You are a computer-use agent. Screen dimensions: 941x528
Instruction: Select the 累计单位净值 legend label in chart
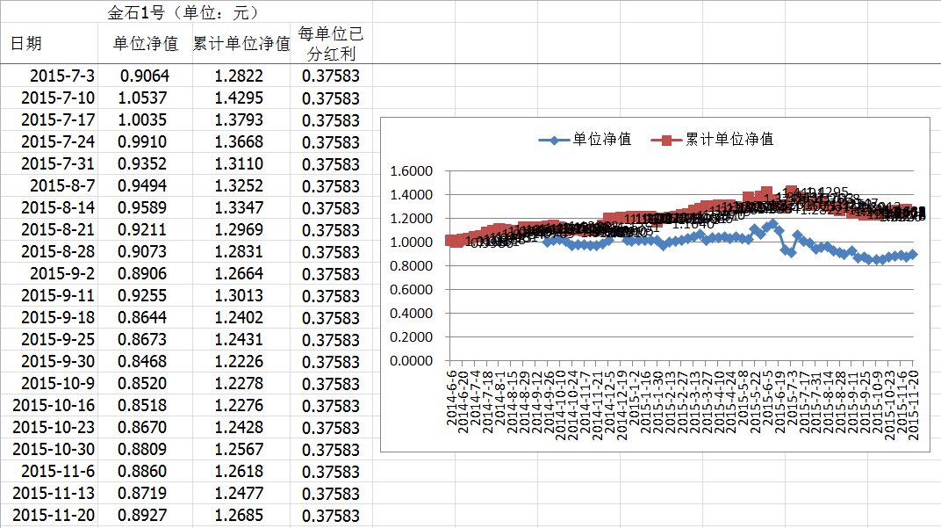click(729, 140)
